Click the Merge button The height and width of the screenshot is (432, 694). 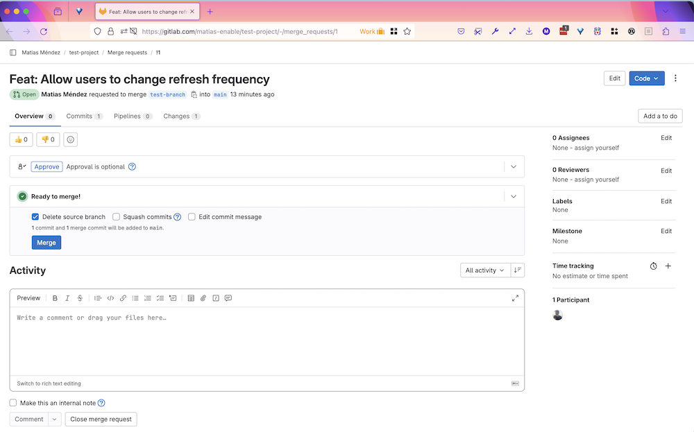click(x=46, y=243)
